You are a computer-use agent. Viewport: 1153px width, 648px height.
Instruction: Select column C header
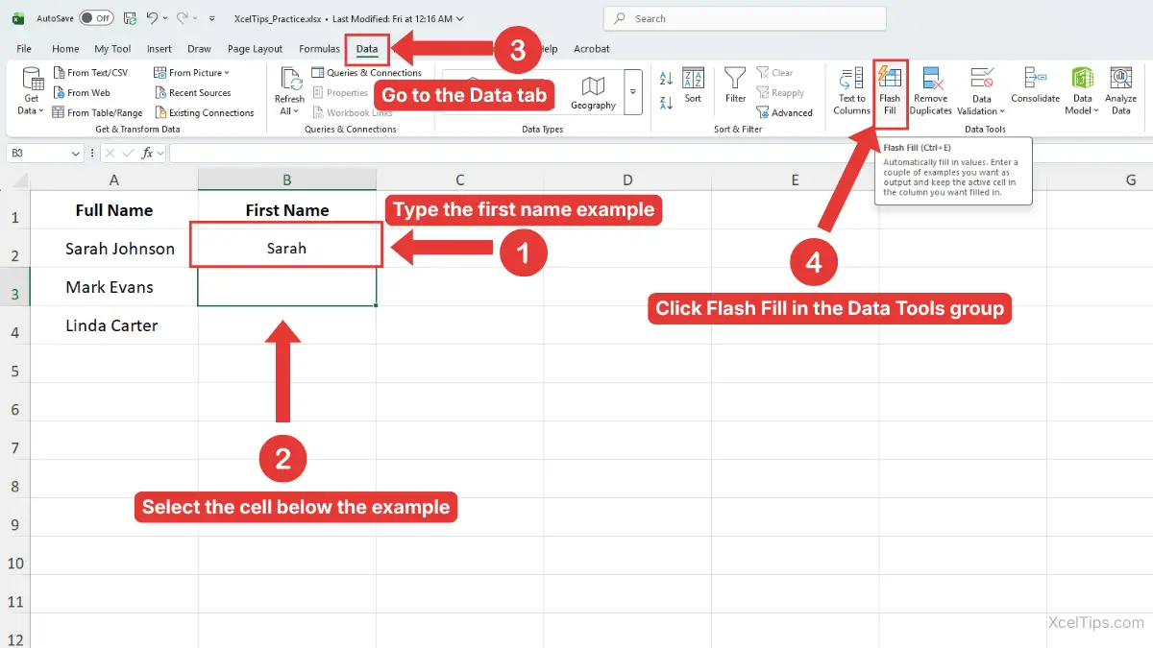click(x=460, y=180)
